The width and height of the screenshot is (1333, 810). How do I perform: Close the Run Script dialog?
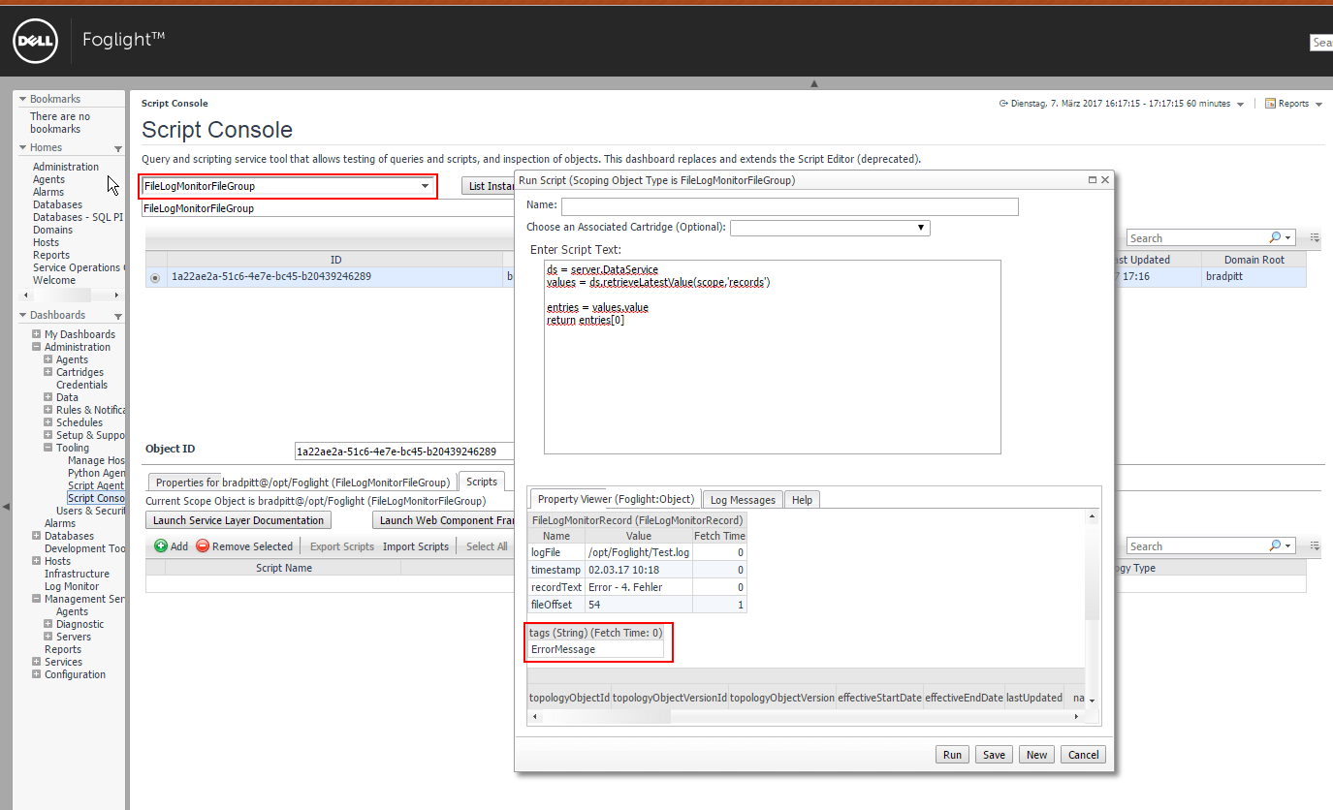(1105, 180)
